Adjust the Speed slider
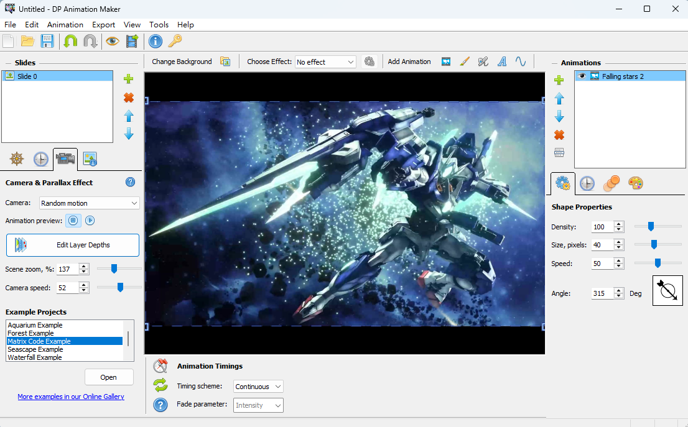This screenshot has height=427, width=688. click(658, 263)
